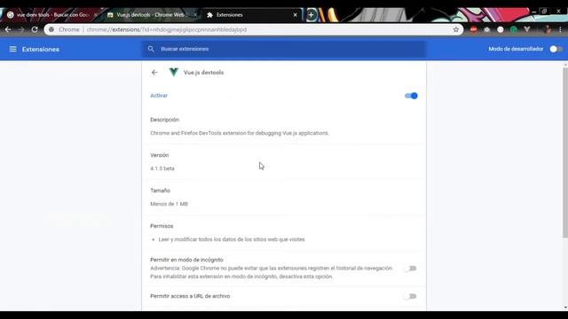Click the Activar label

click(159, 96)
